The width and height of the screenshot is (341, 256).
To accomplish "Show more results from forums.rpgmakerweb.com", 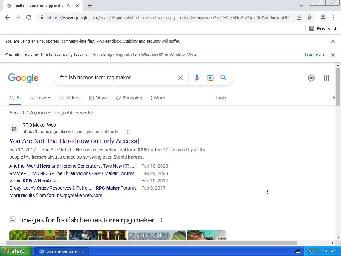I will (x=56, y=195).
